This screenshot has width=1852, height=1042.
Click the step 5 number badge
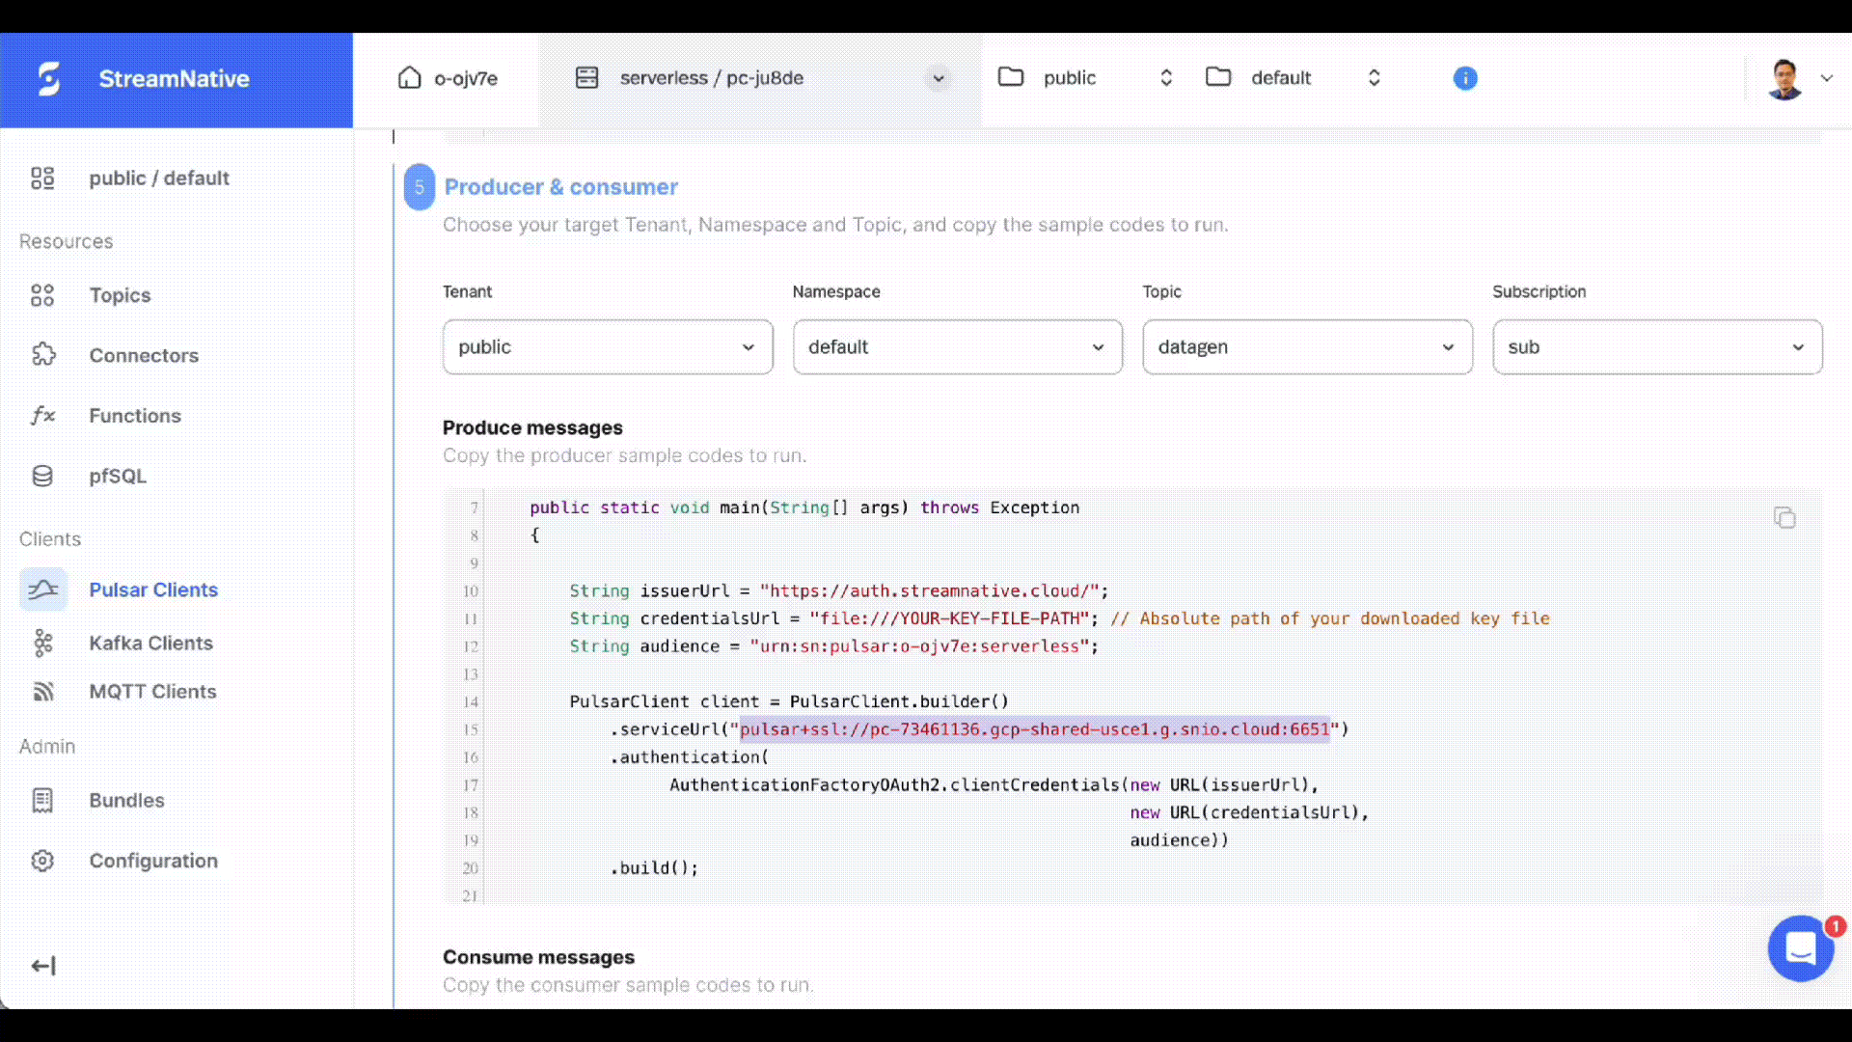pos(420,187)
